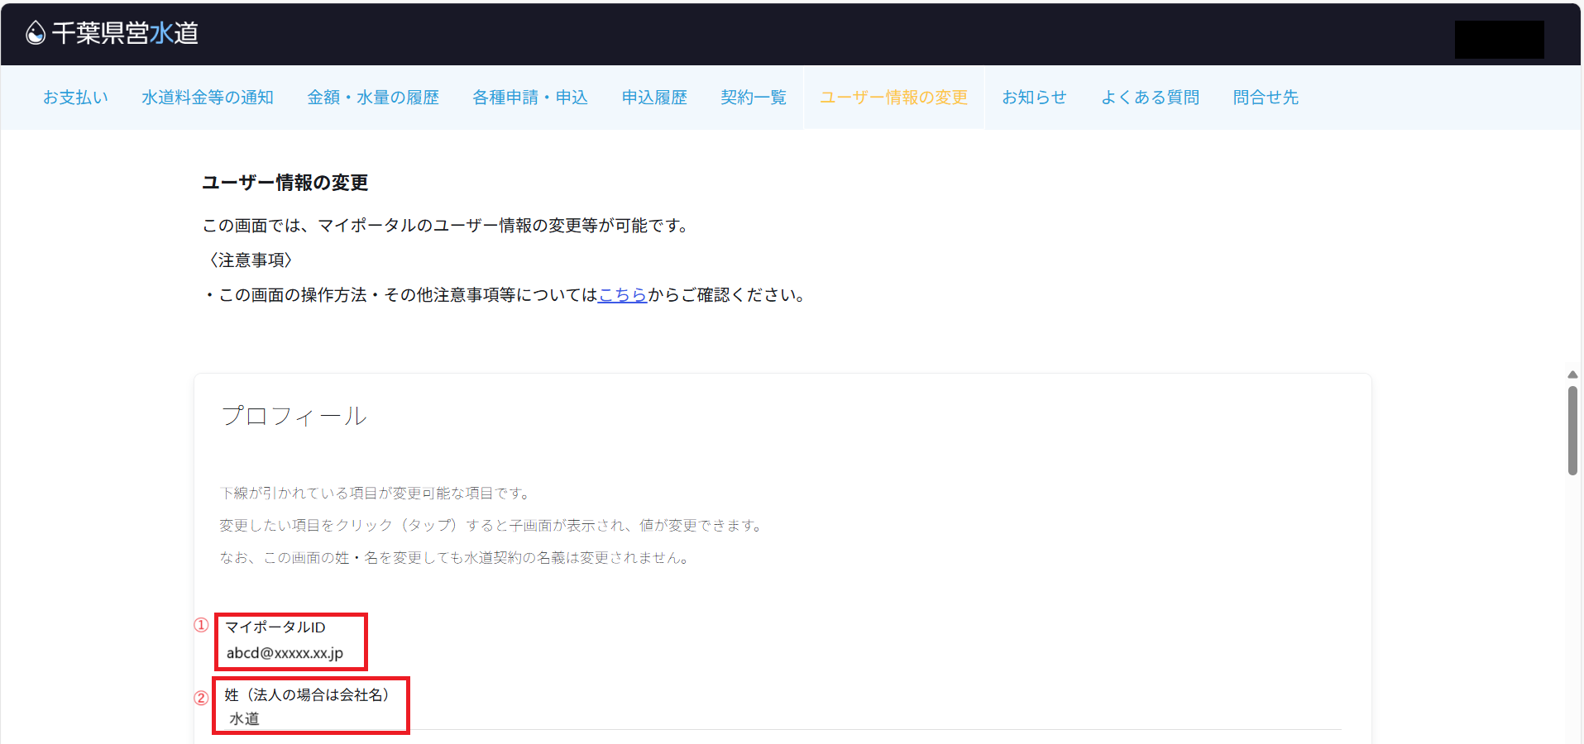
Task: Go to よくある質問 FAQ page
Action: (x=1150, y=98)
